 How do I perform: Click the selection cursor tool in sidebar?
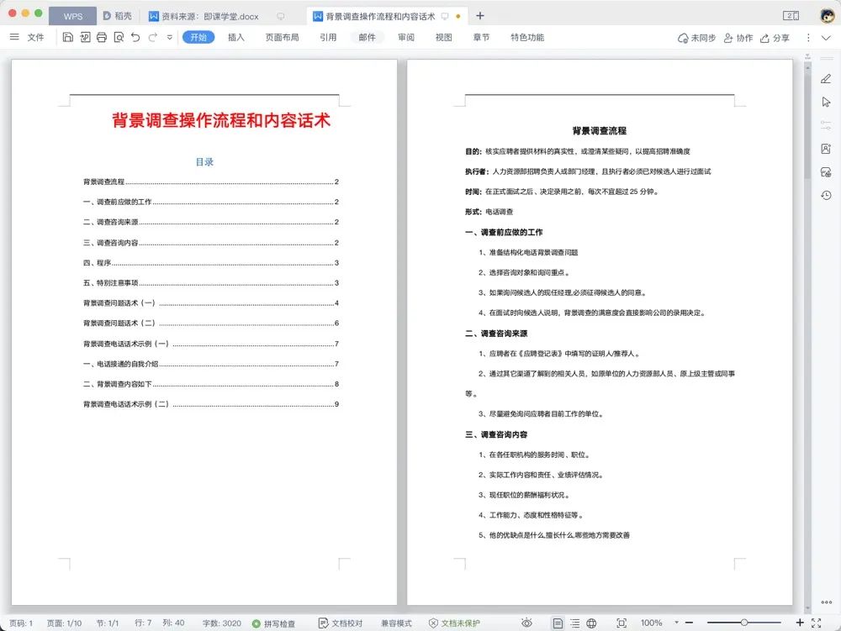tap(826, 103)
